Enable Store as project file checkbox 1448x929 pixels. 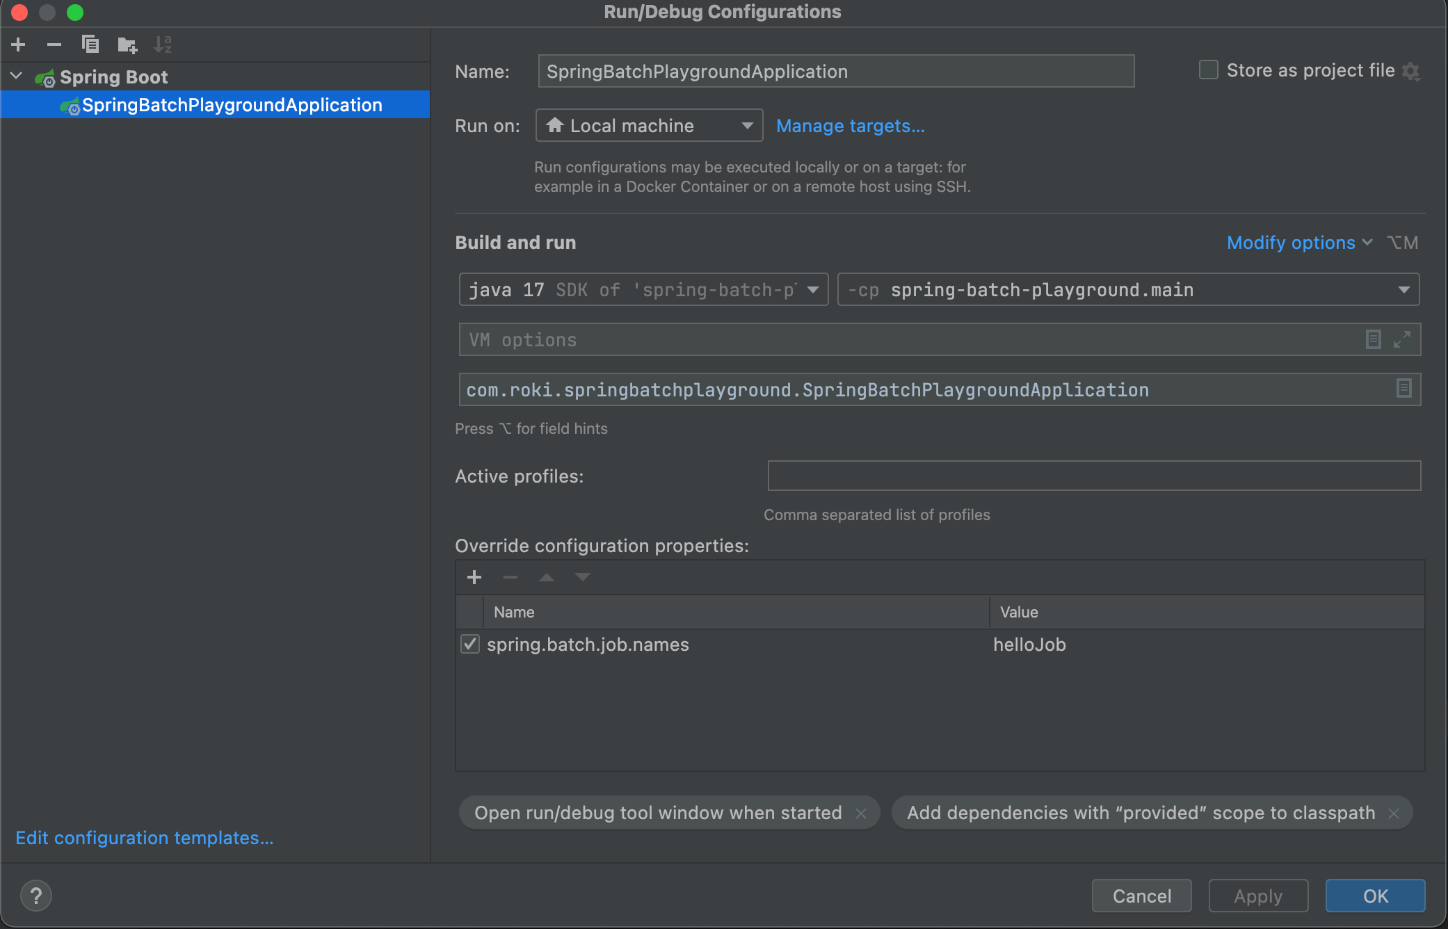point(1209,70)
